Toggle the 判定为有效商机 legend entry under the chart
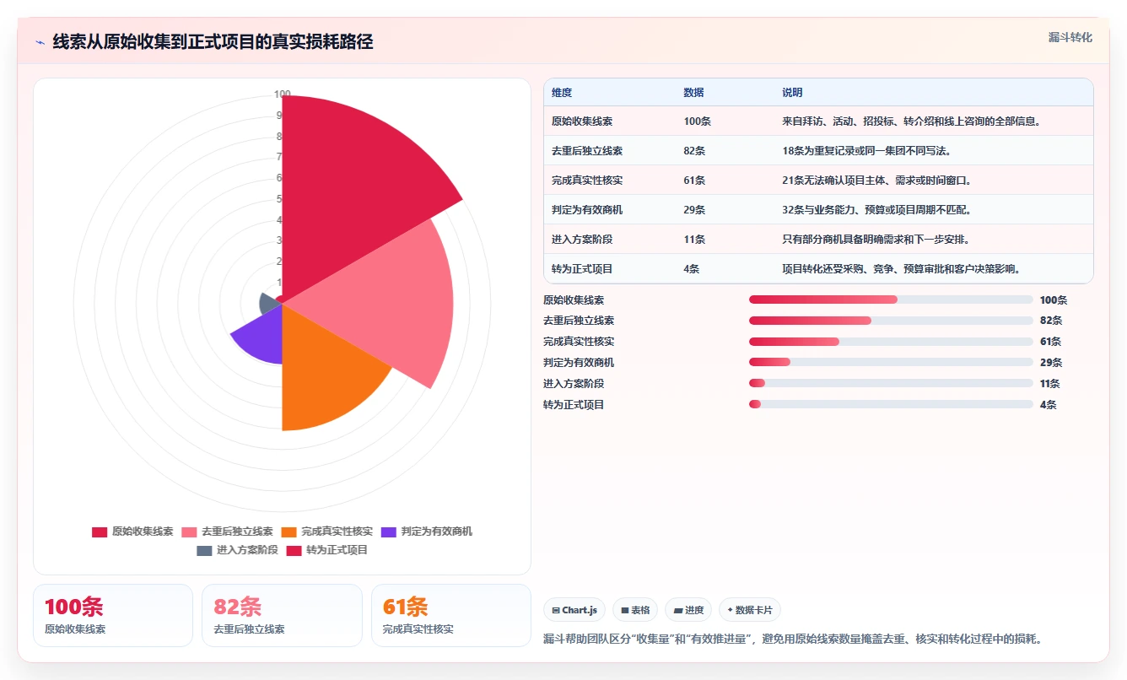This screenshot has width=1127, height=680. (x=427, y=532)
